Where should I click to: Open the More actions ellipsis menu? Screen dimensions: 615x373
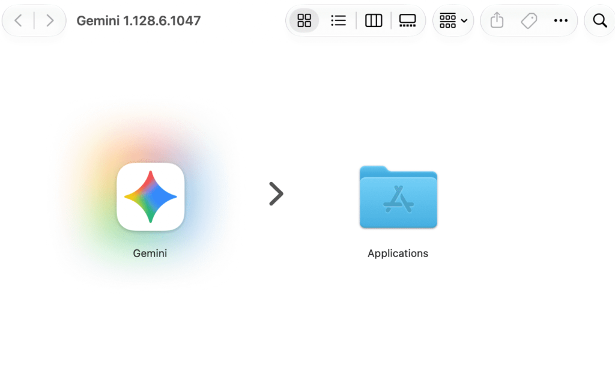pyautogui.click(x=561, y=20)
